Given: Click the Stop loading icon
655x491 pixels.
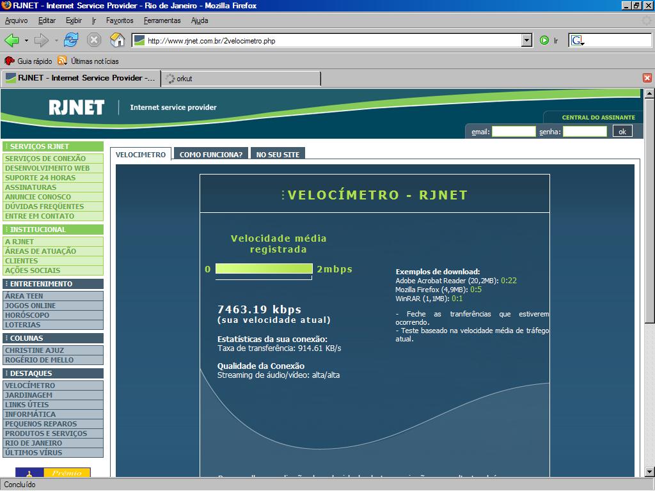Looking at the screenshot, I should [94, 40].
